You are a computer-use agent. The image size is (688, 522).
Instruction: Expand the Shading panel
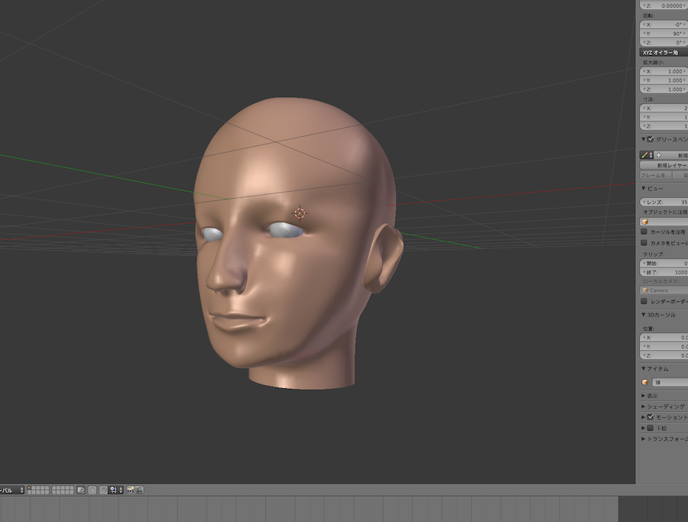point(662,407)
